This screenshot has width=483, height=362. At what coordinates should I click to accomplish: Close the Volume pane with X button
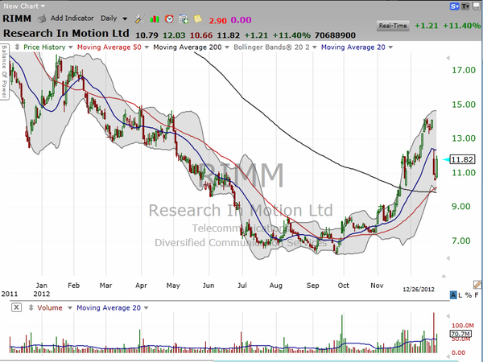16,307
